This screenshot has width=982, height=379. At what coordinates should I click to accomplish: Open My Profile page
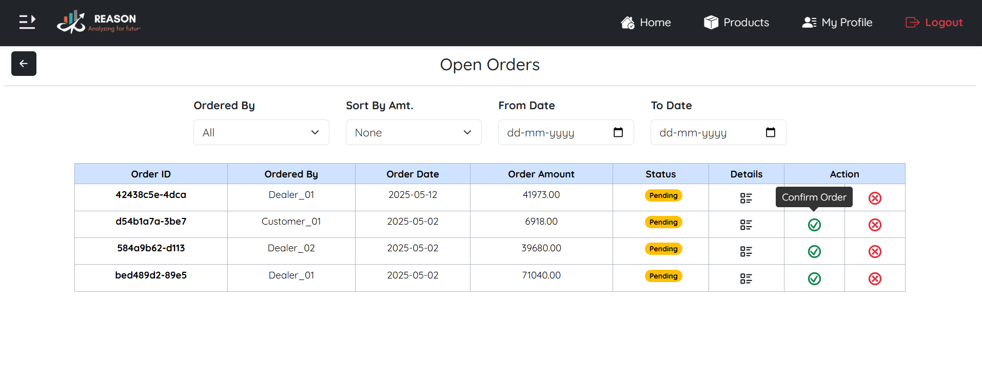[x=837, y=23]
